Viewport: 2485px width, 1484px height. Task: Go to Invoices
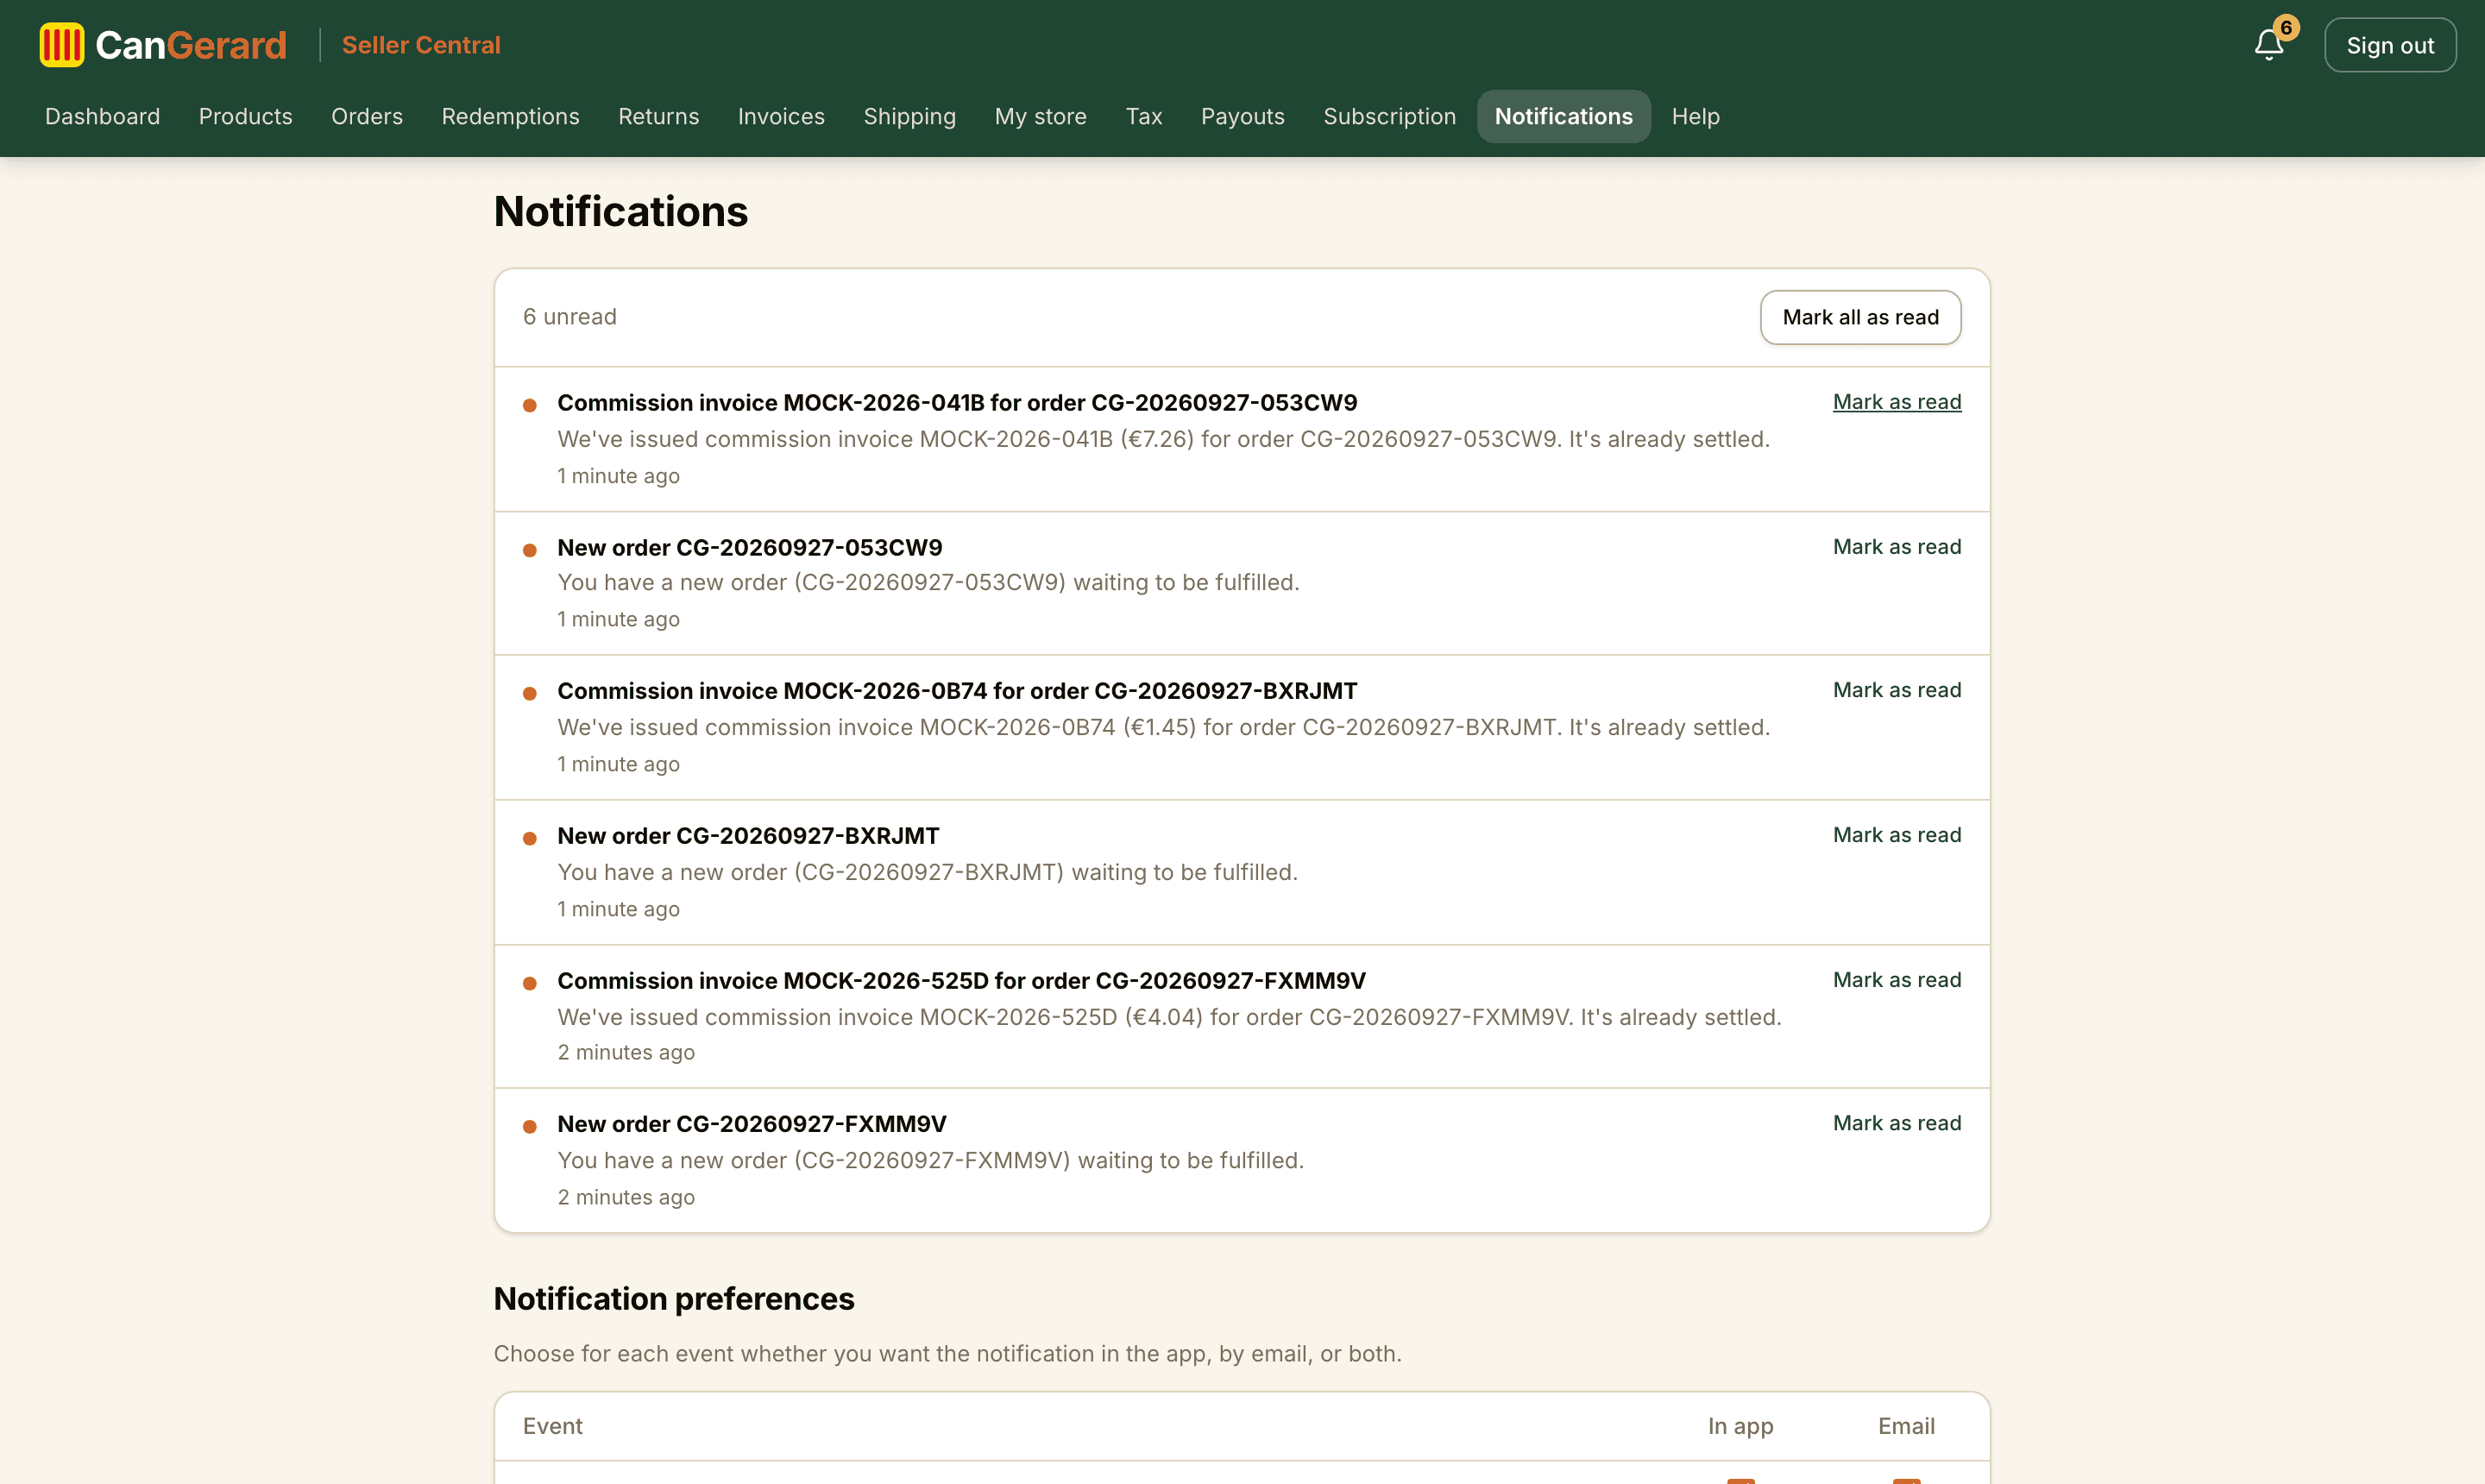point(781,116)
